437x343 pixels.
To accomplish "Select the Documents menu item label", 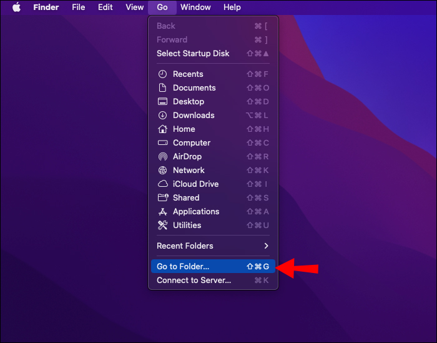I will [x=194, y=88].
